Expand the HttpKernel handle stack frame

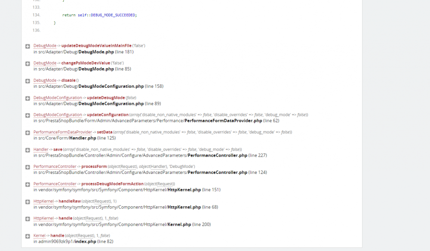pyautogui.click(x=28, y=218)
